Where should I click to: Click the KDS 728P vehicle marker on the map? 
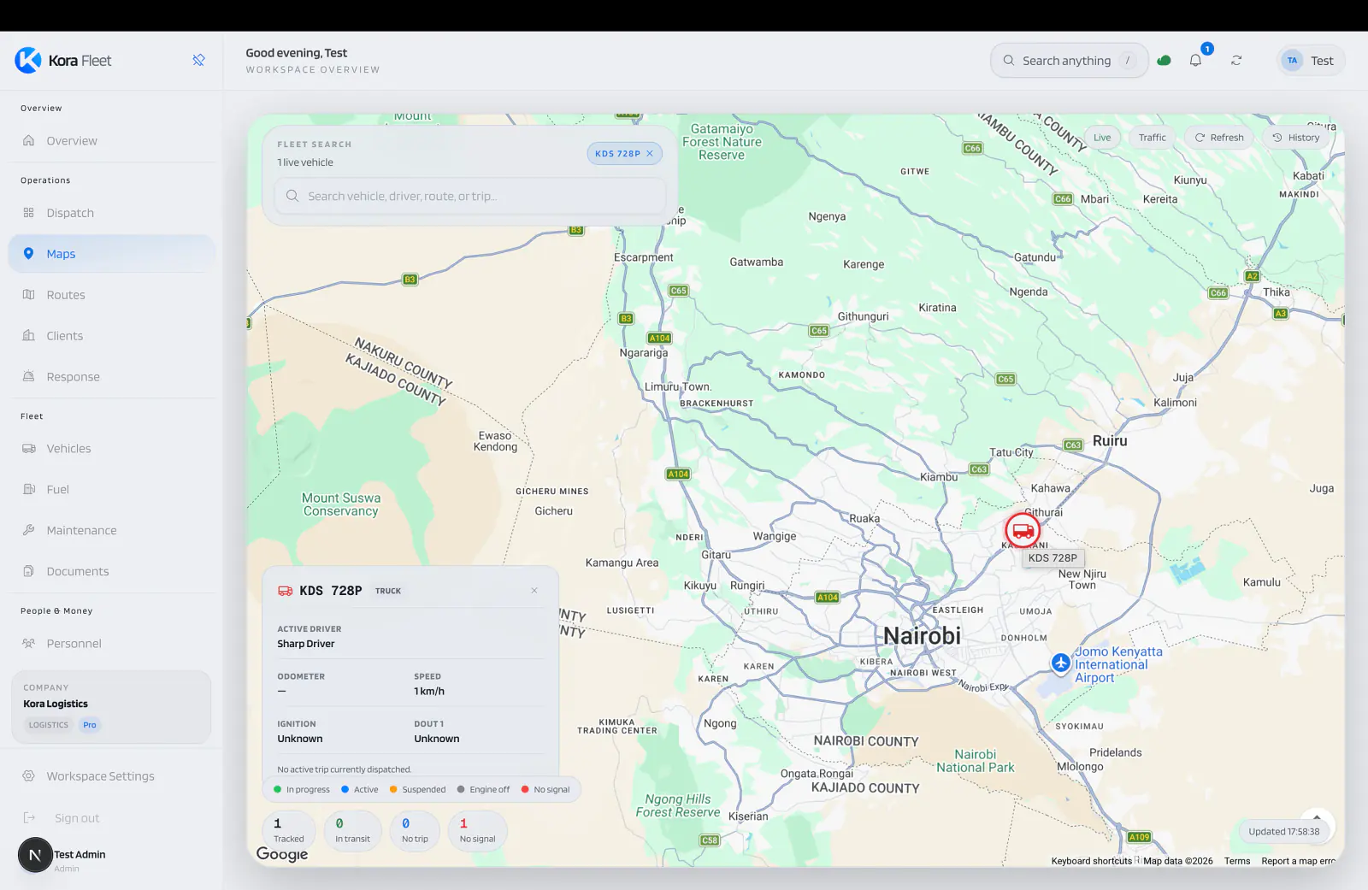pyautogui.click(x=1023, y=531)
